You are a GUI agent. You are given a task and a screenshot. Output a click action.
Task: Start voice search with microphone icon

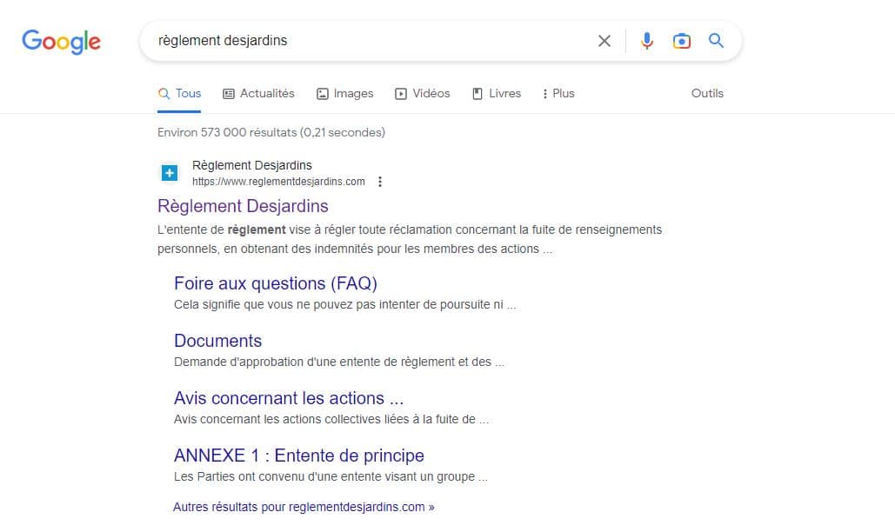coord(646,41)
